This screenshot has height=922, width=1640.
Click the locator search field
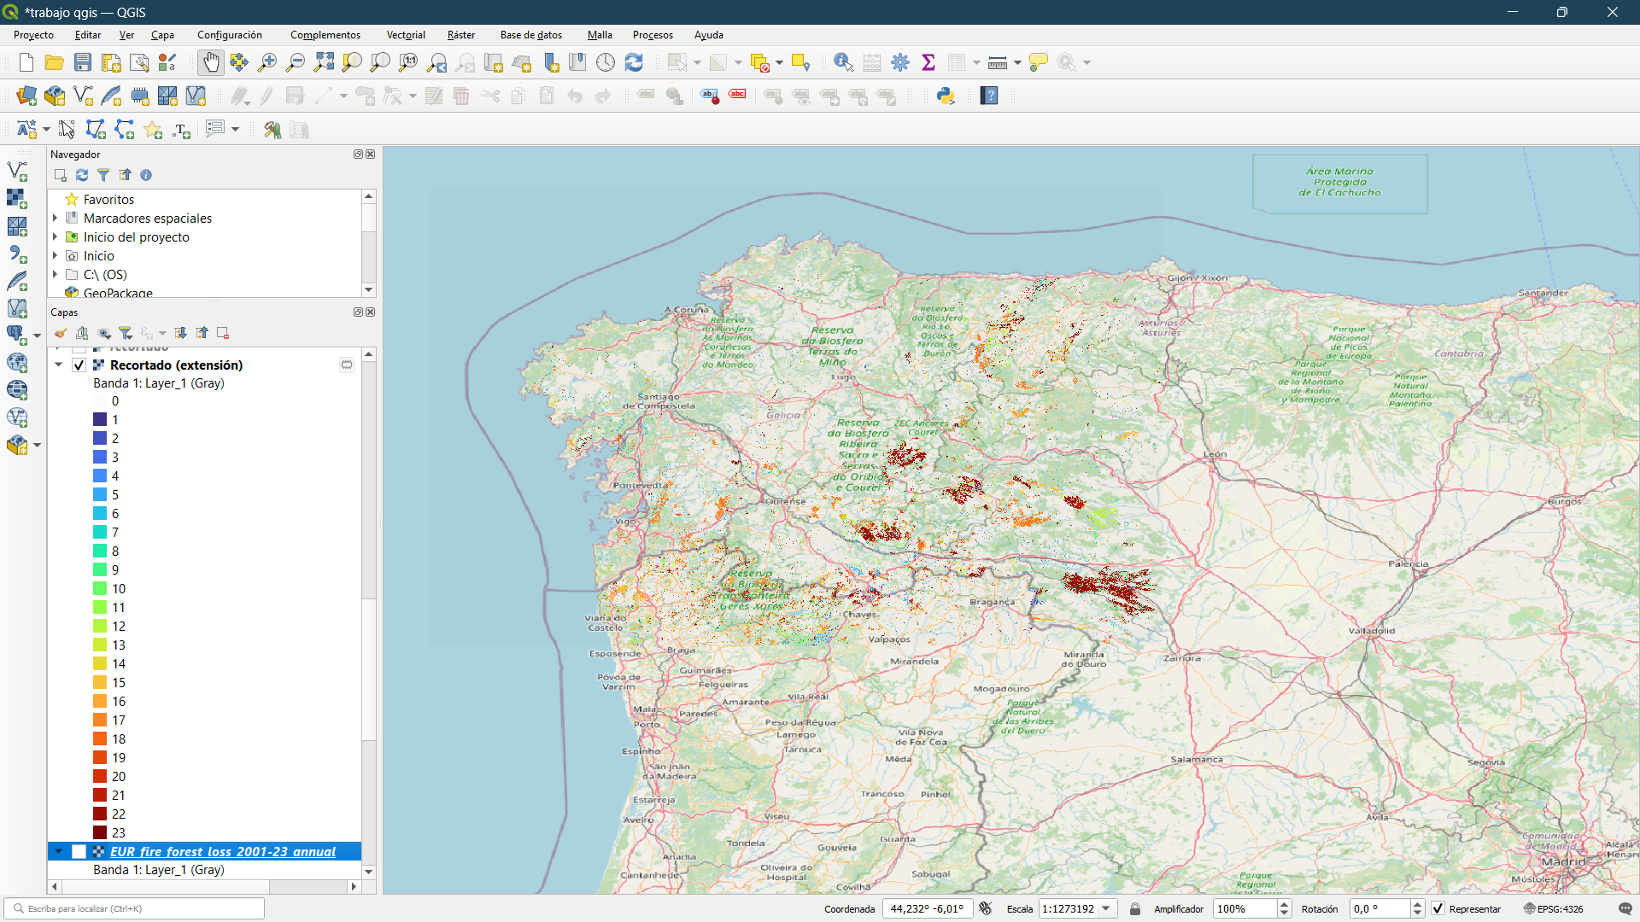[x=137, y=909]
